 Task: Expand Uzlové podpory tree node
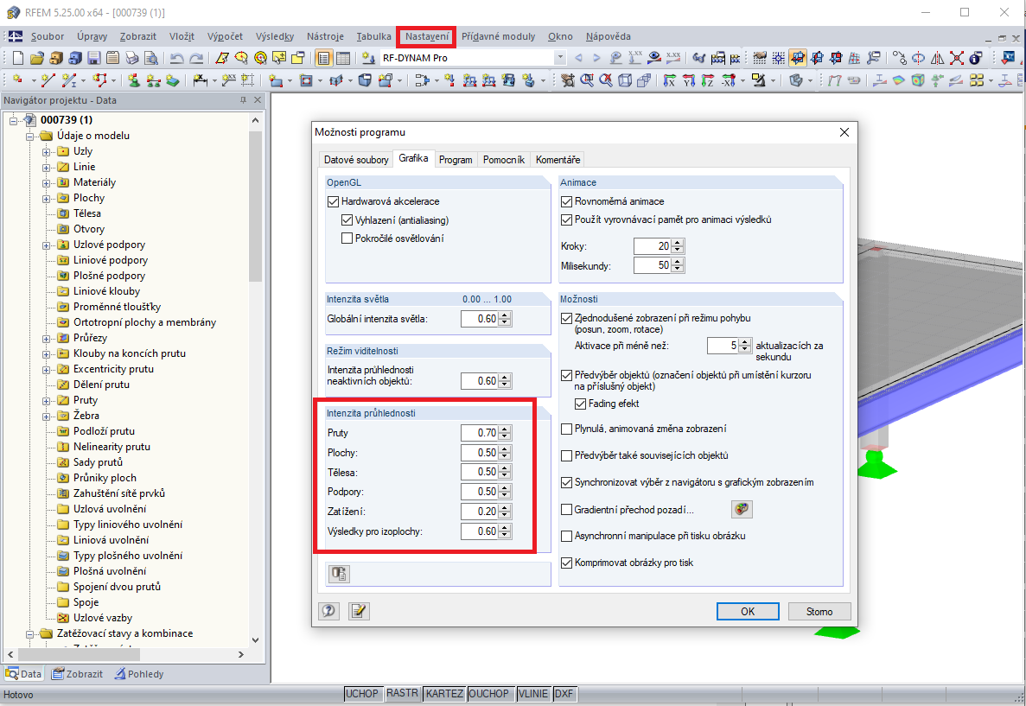46,245
